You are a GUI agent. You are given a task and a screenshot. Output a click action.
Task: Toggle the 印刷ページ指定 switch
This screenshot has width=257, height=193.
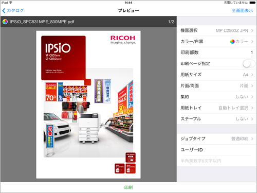point(249,64)
